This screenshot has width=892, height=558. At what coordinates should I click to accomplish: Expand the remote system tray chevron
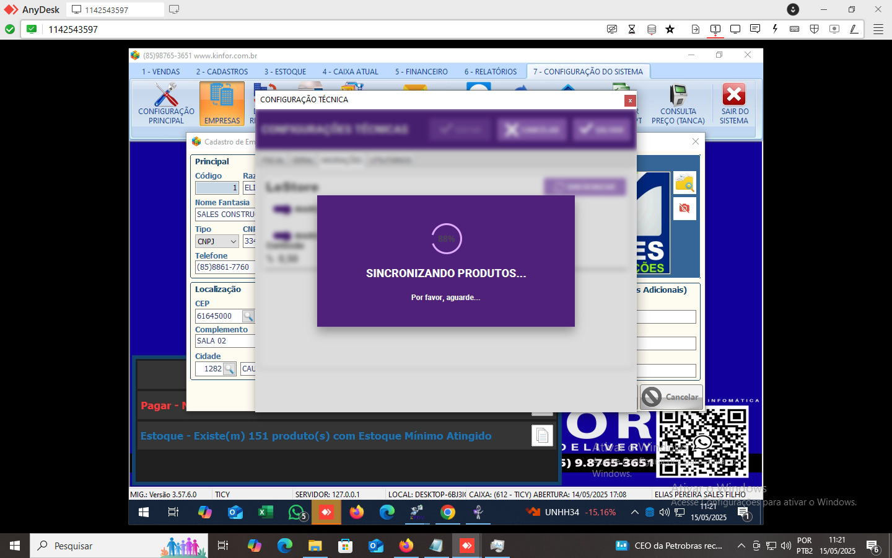coord(635,512)
